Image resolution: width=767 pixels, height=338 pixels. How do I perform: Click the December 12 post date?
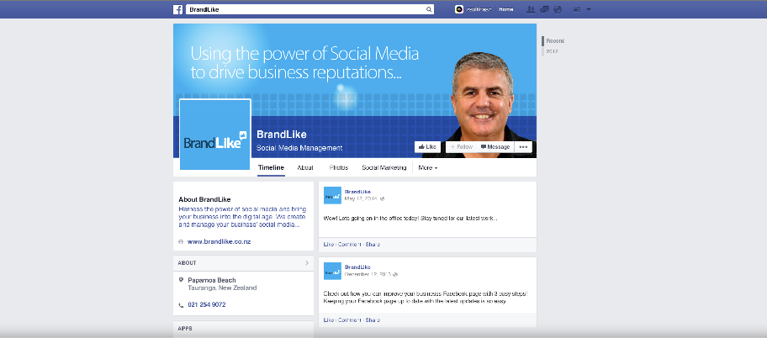pos(368,274)
